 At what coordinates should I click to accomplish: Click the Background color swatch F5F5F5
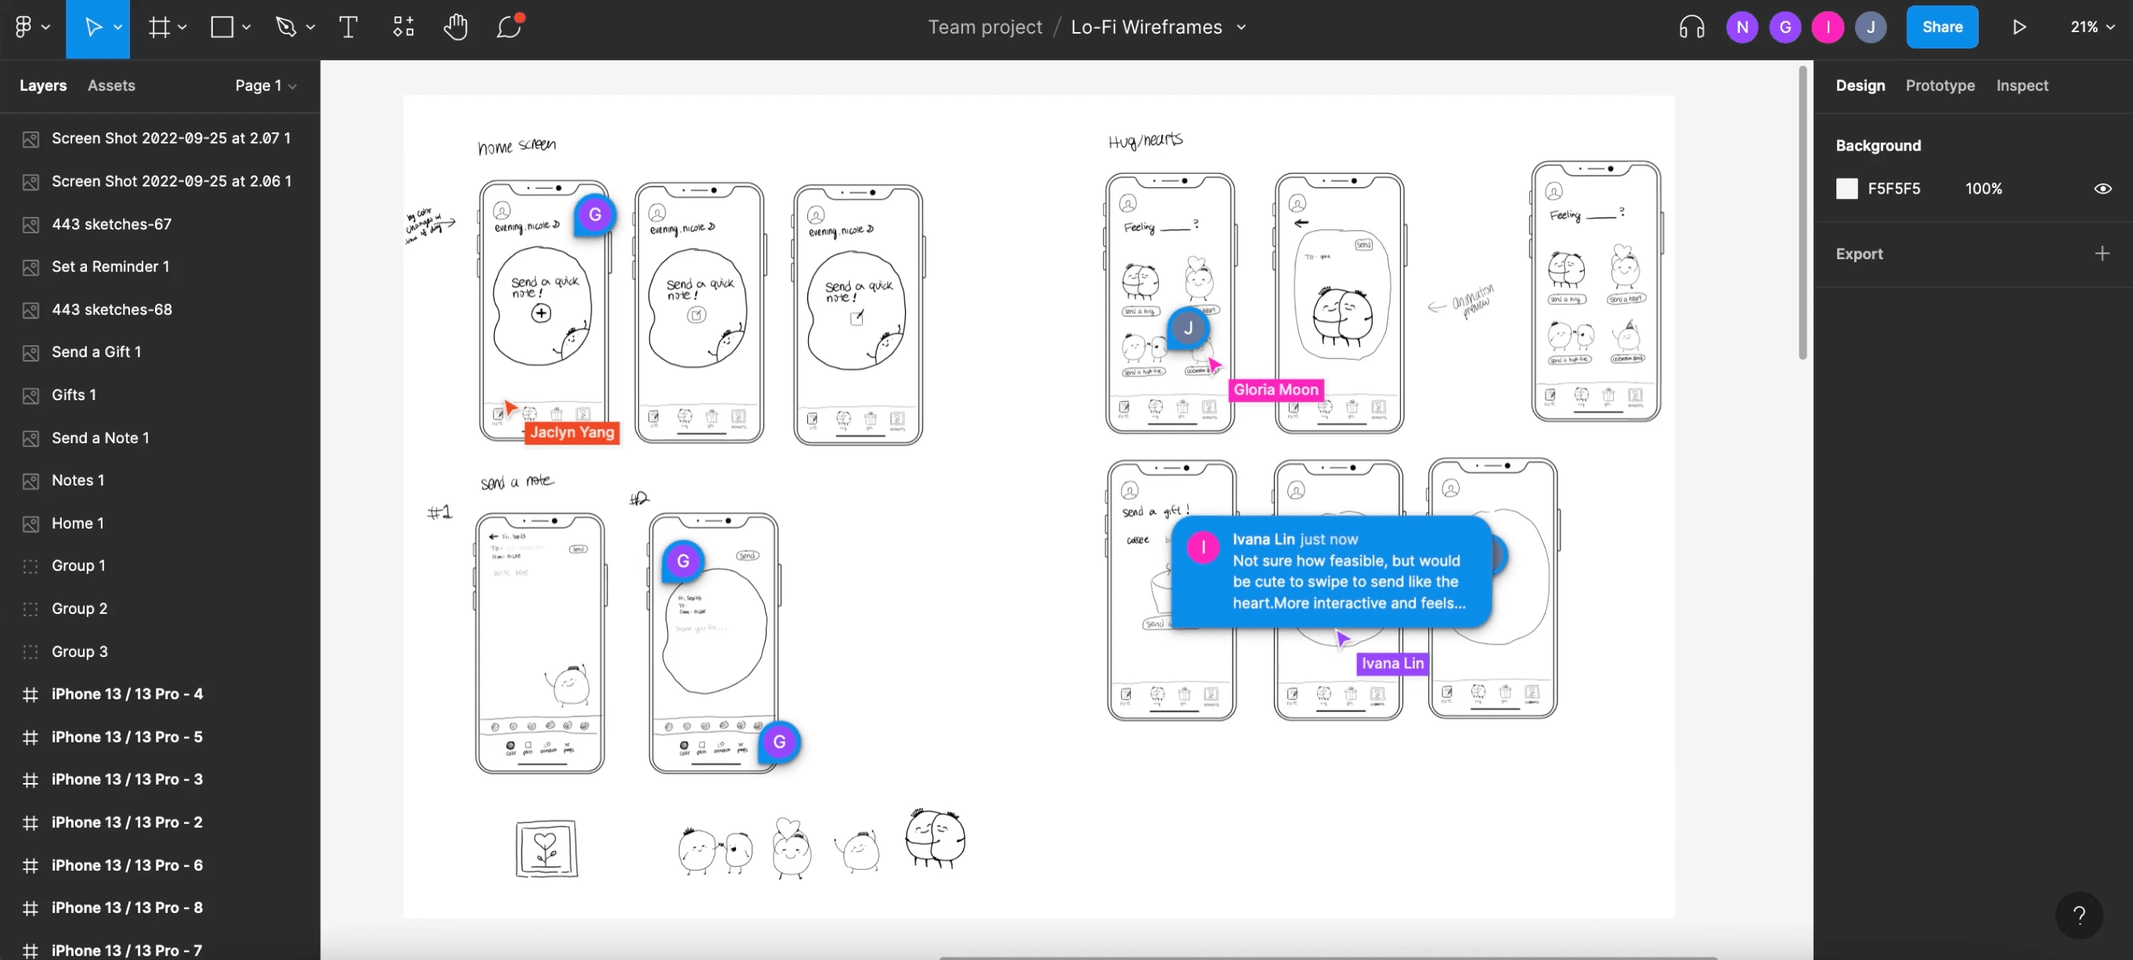(x=1846, y=189)
